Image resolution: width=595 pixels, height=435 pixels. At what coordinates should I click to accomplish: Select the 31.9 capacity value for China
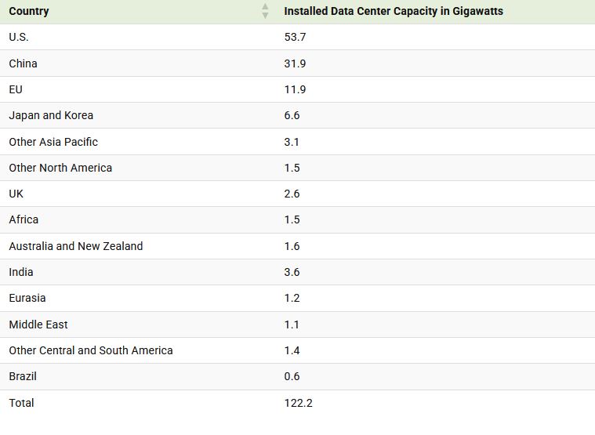point(295,63)
